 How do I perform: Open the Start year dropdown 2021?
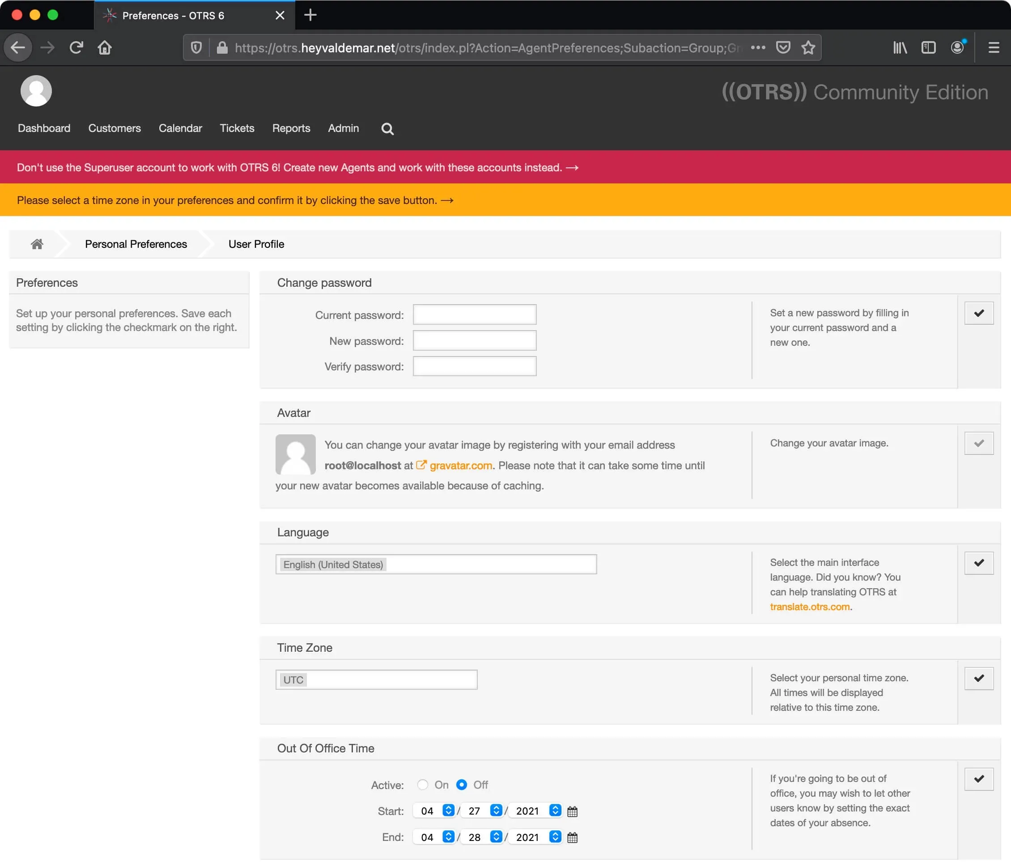[535, 811]
